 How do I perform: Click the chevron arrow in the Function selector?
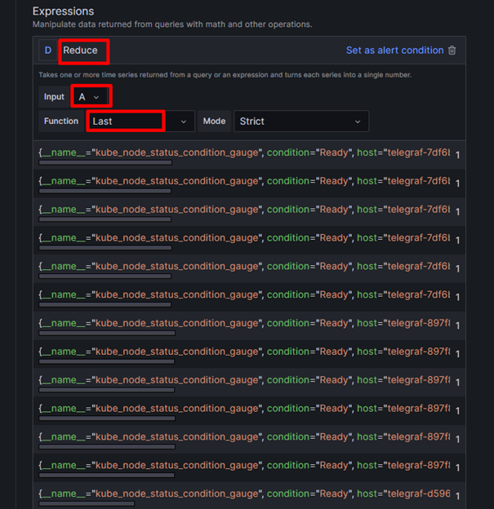(x=183, y=122)
